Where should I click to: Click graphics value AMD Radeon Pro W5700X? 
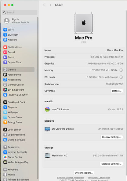click(105, 64)
